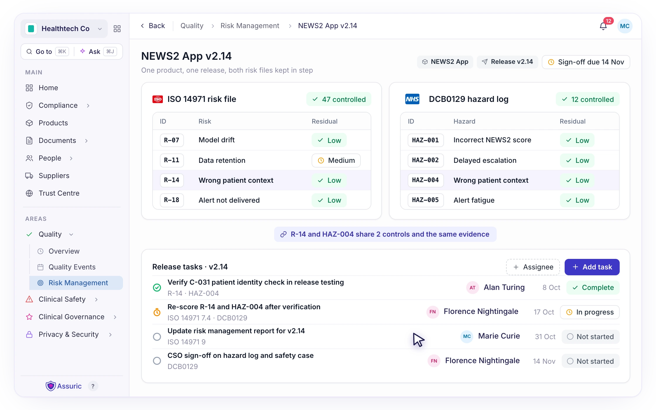Click the NHS logo on hazard log card

point(412,99)
